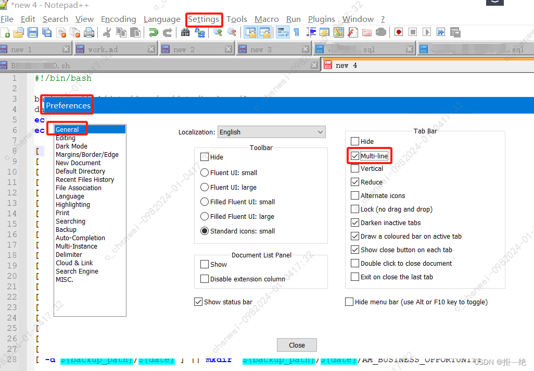Click the Redo arrow icon
Viewport: 534px width, 371px height.
coord(167,33)
